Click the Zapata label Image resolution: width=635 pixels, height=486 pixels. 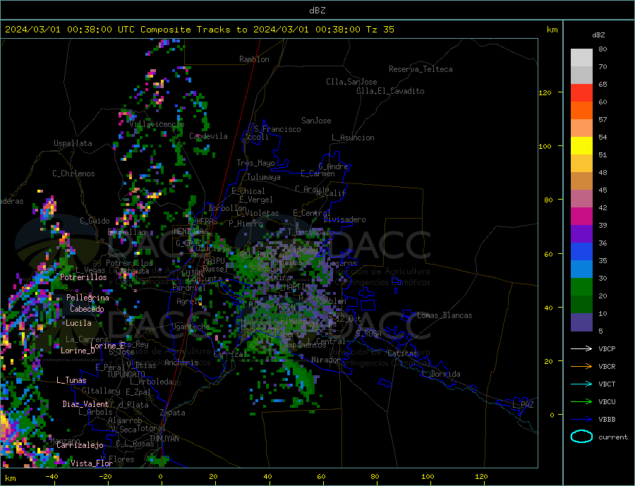point(173,413)
